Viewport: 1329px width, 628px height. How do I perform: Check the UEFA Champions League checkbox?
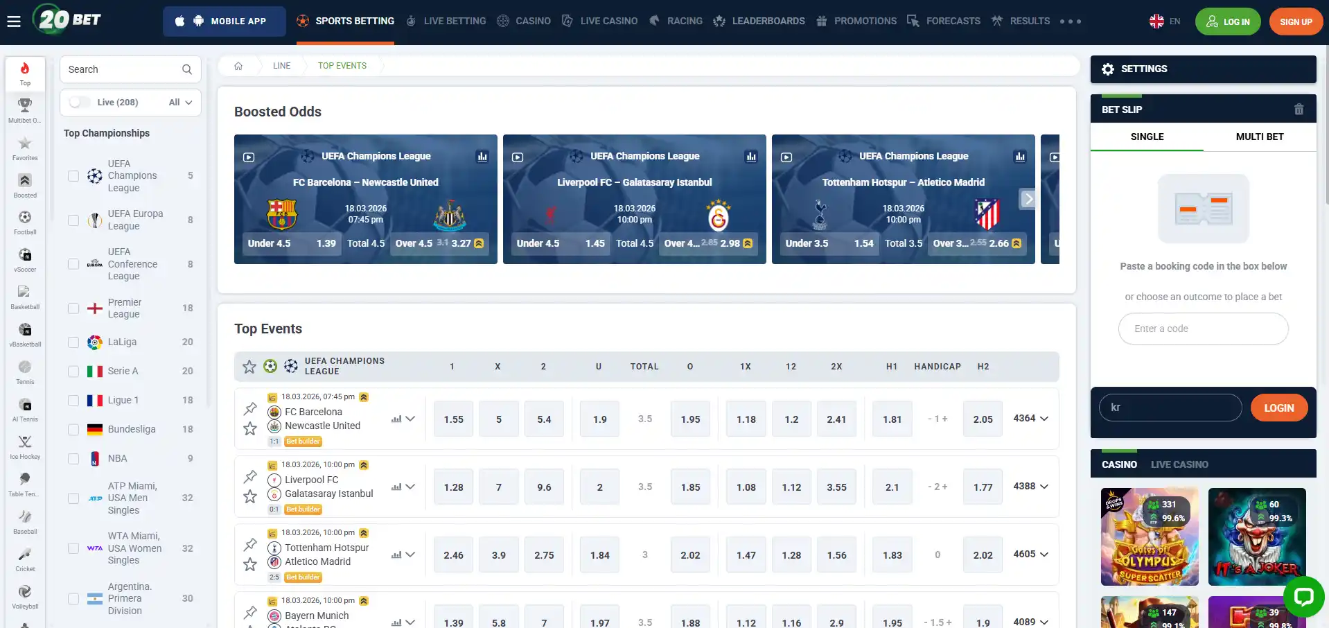click(x=73, y=176)
